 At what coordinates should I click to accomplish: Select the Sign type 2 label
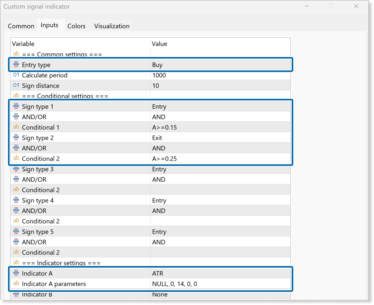pyautogui.click(x=38, y=138)
